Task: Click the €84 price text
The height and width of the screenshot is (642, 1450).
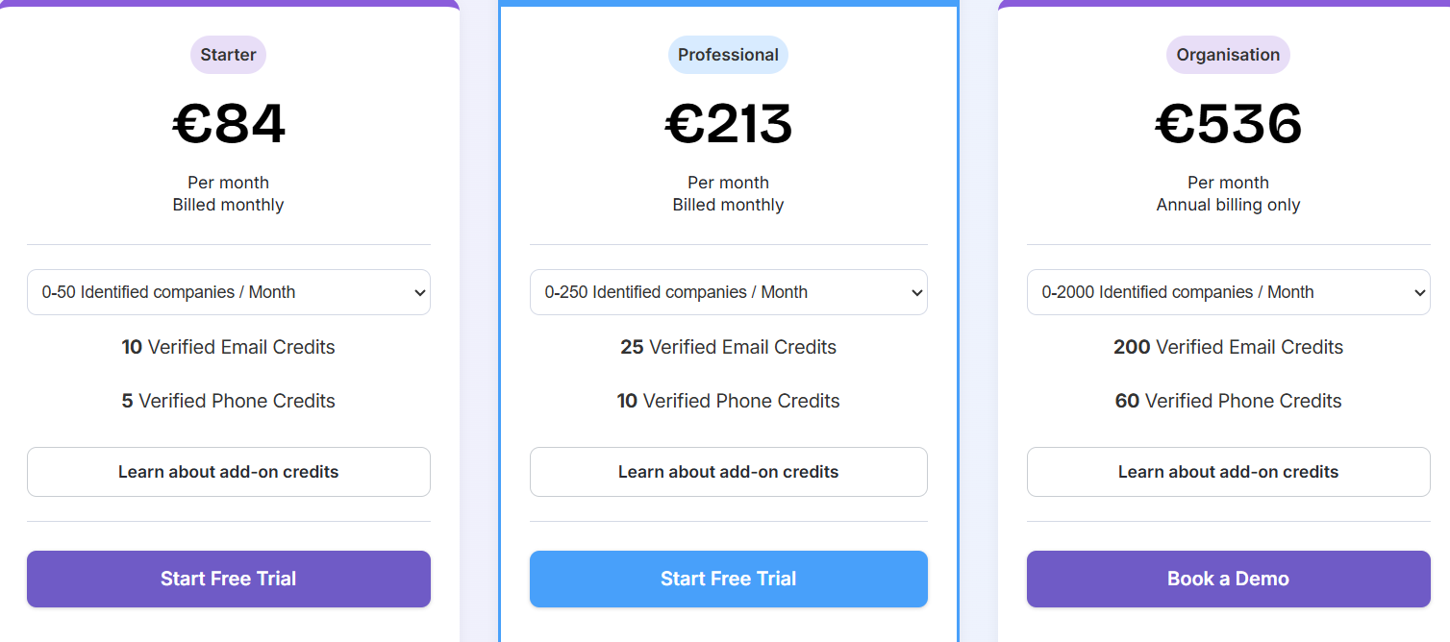Action: (228, 123)
